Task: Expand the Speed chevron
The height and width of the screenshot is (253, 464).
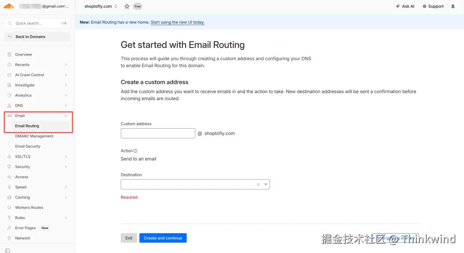Action: [x=66, y=187]
